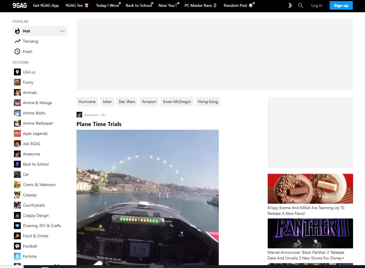Open Football section ball icon

pyautogui.click(x=17, y=246)
